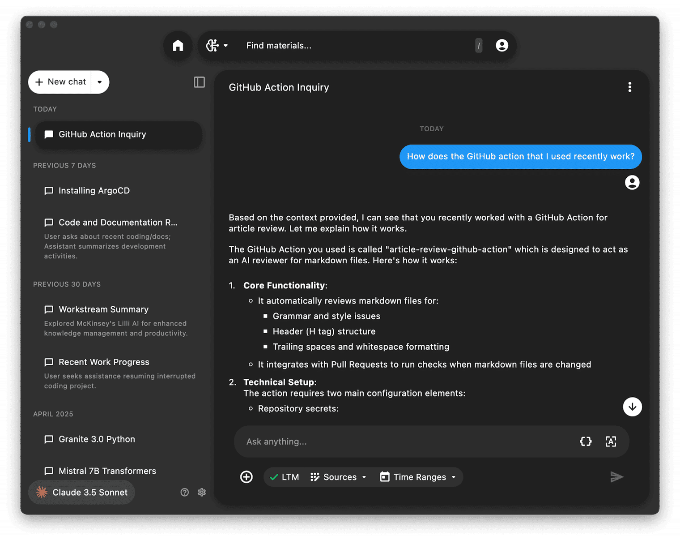Start a New chat
The width and height of the screenshot is (680, 540).
click(60, 82)
